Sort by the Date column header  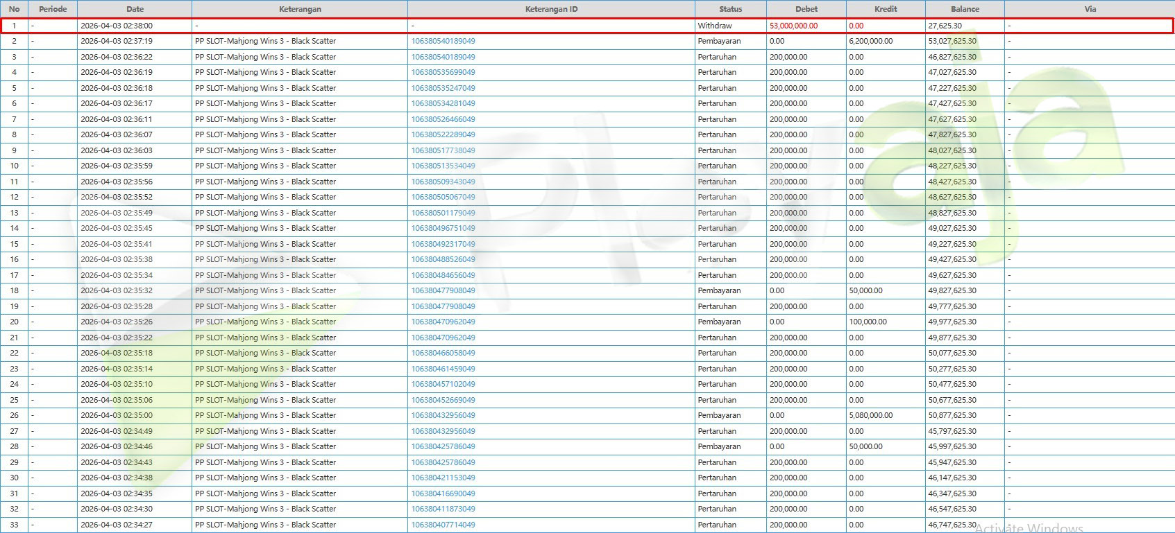(x=135, y=9)
